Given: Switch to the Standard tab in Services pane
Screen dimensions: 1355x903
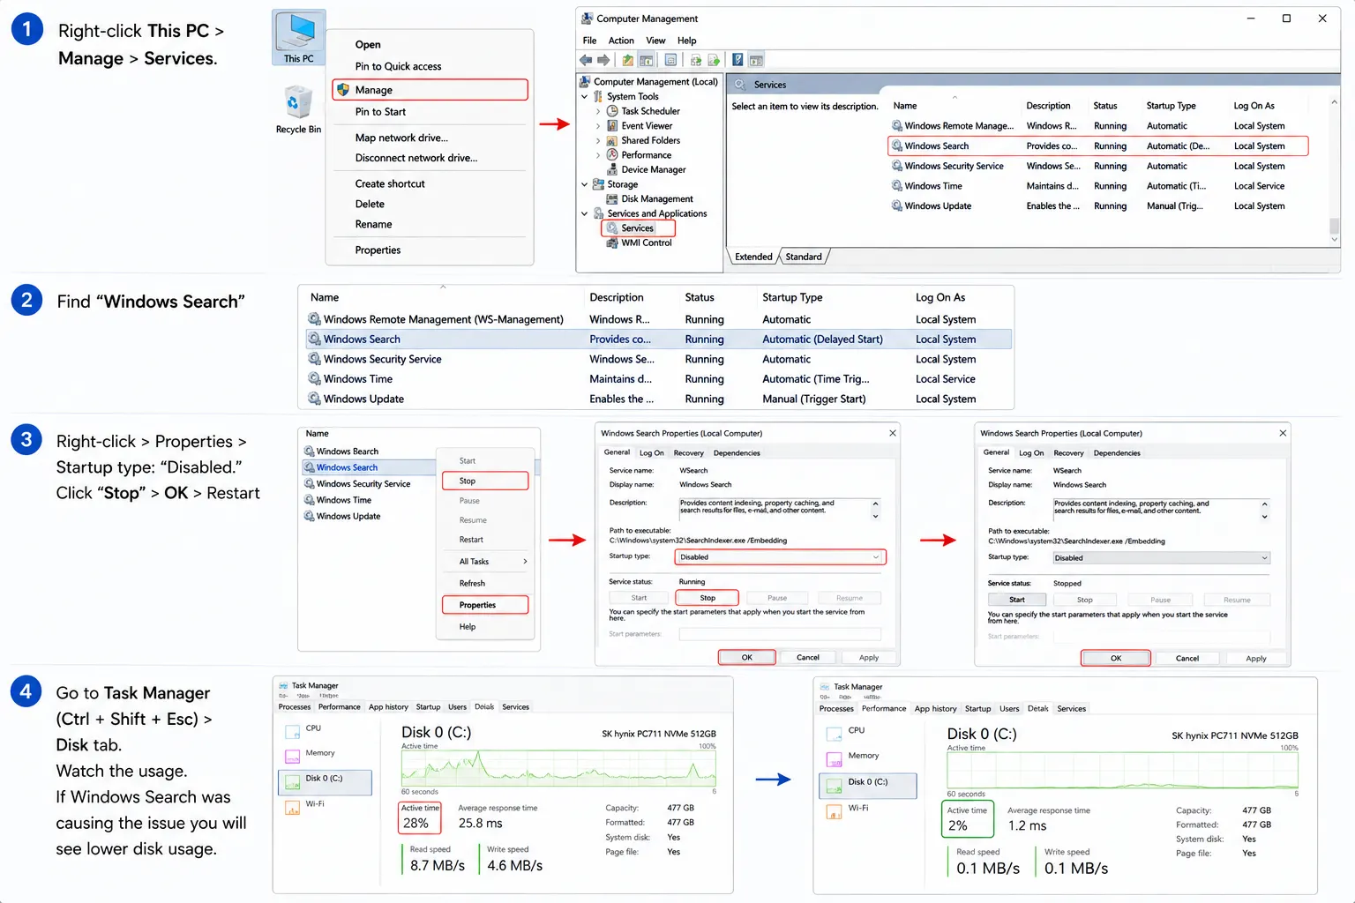Looking at the screenshot, I should [x=804, y=257].
